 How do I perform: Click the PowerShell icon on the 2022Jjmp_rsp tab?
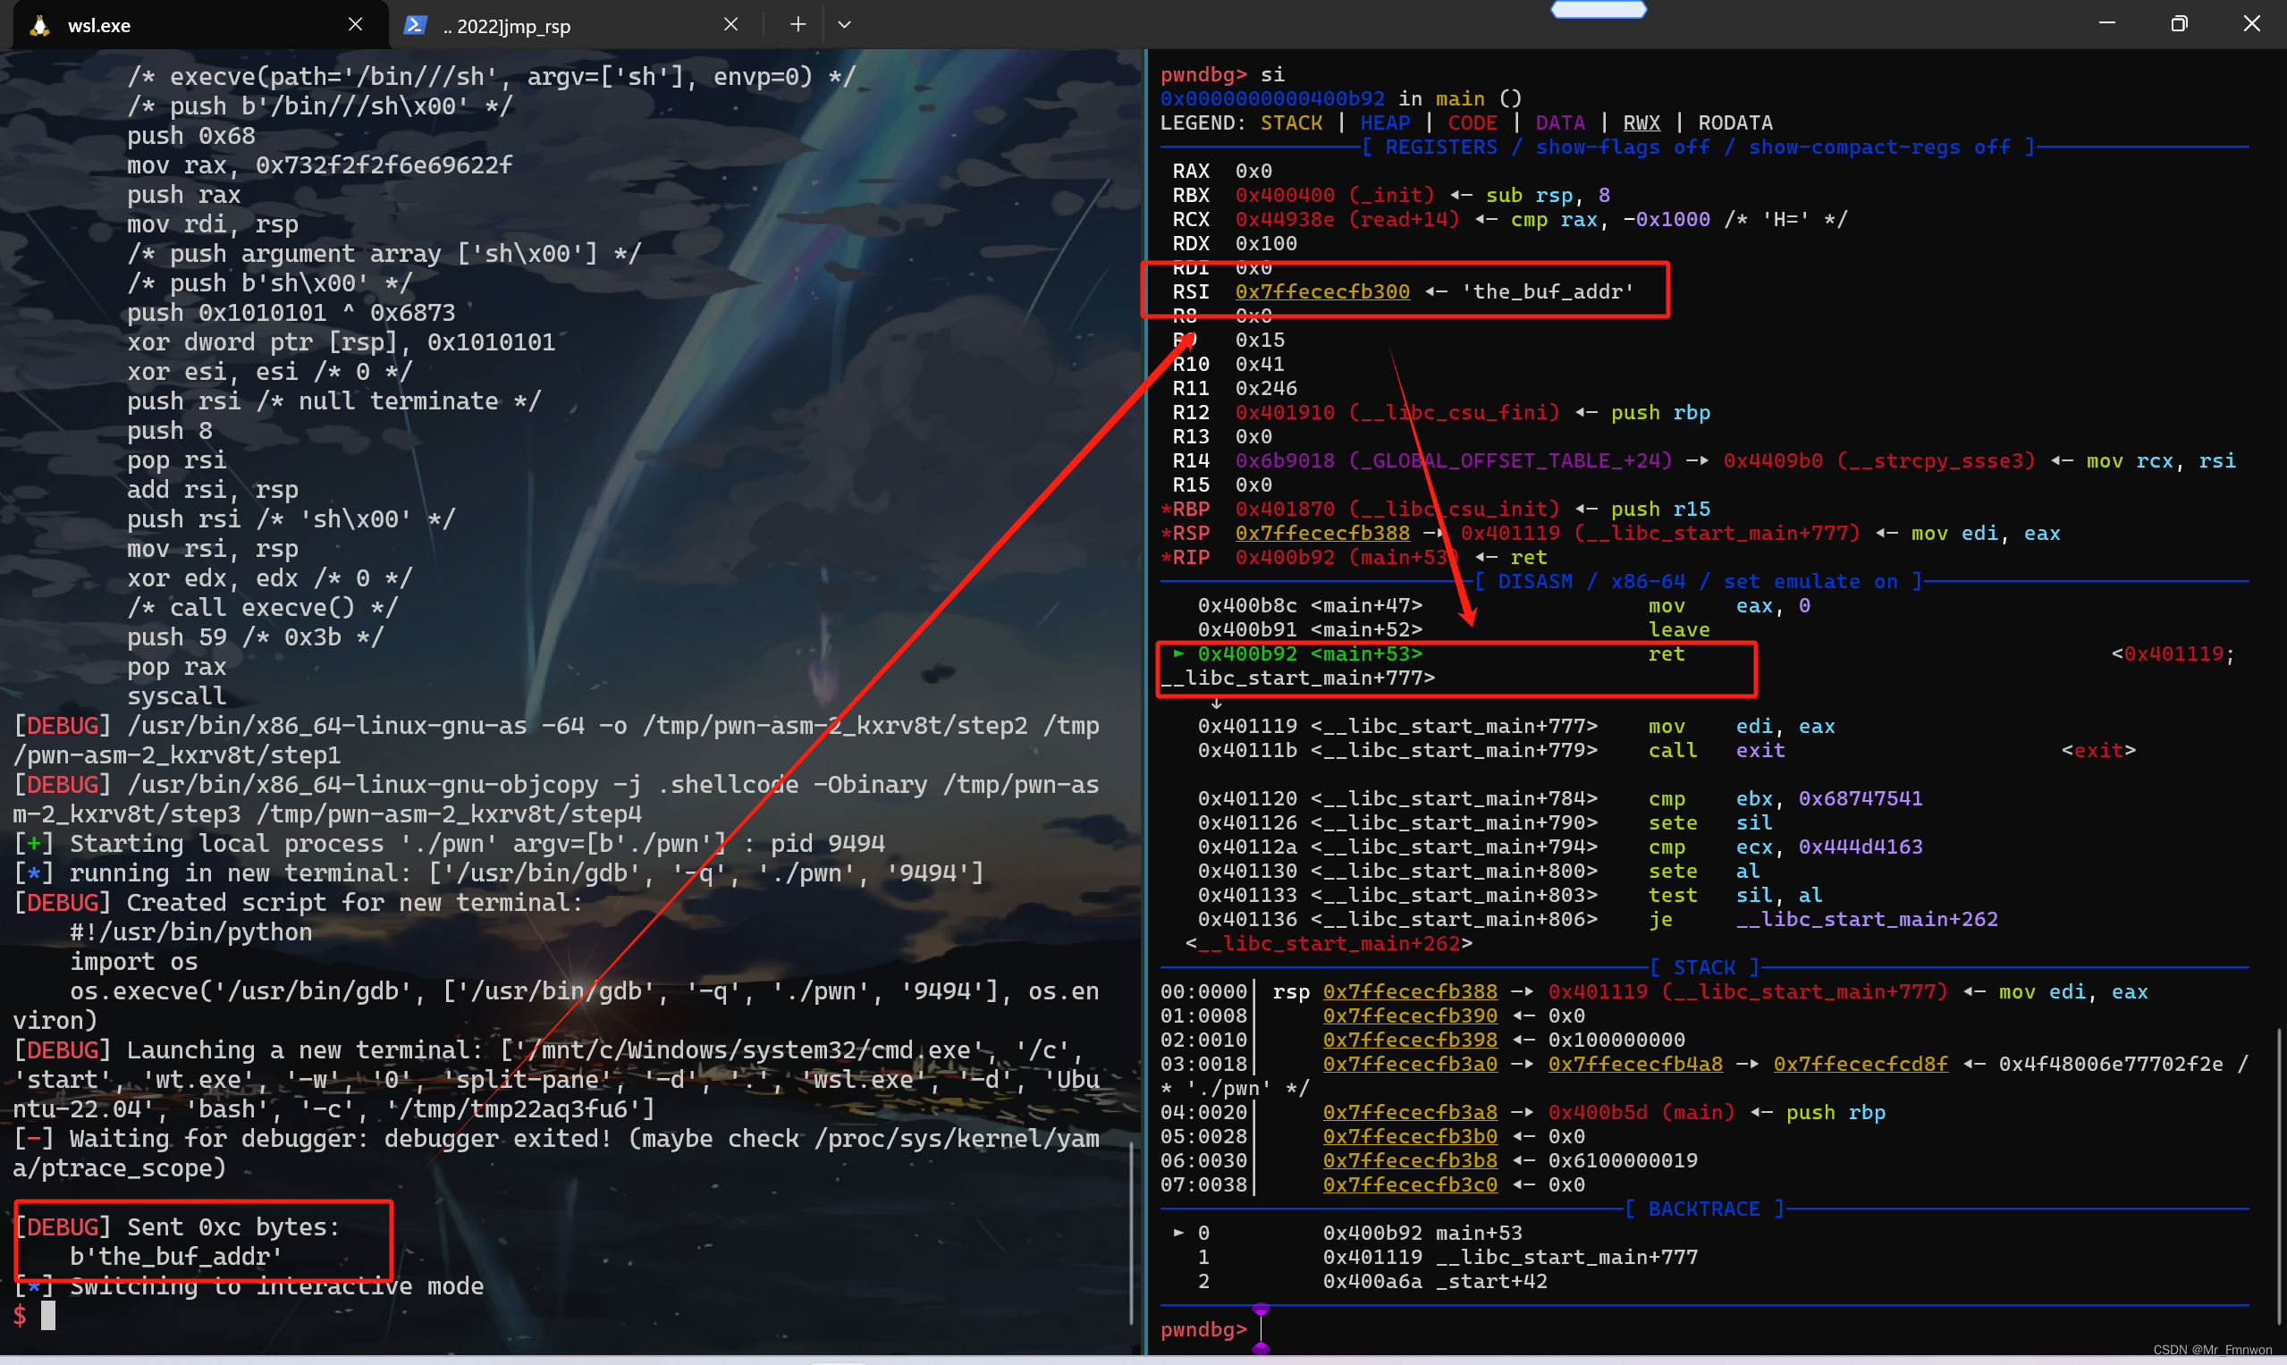pos(416,25)
